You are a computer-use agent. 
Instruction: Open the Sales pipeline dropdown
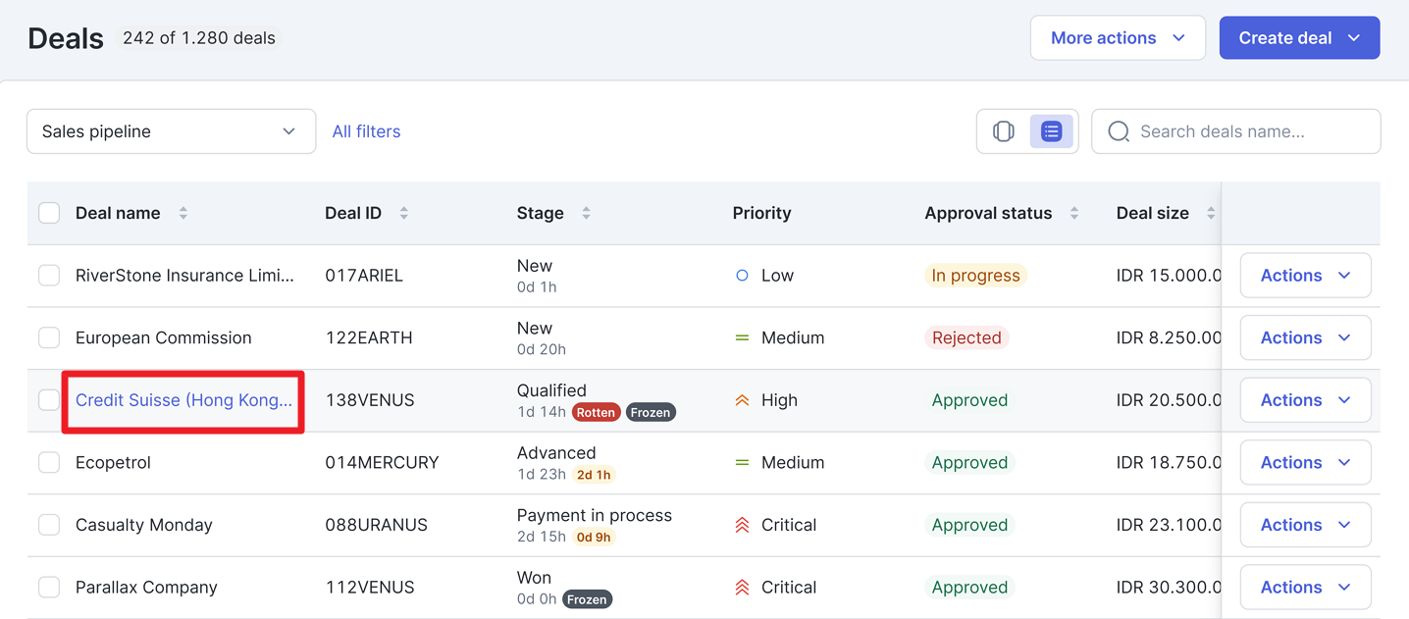pos(171,131)
